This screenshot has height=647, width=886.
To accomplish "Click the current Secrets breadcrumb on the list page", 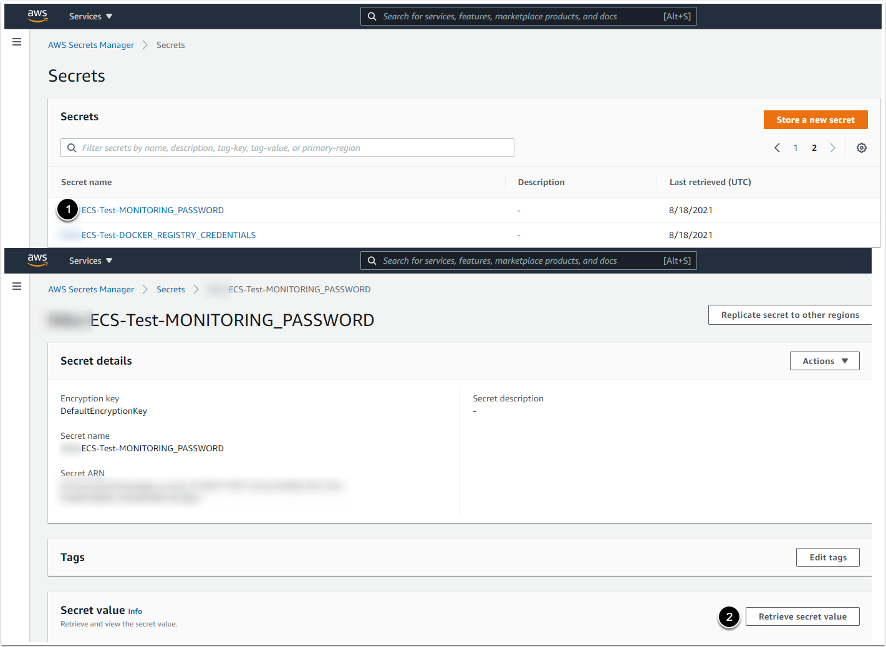I will point(171,45).
